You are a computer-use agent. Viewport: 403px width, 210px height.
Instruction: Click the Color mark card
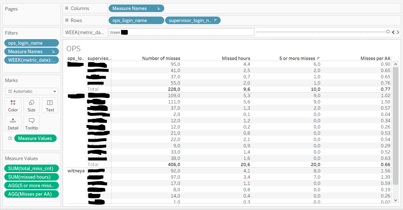(13, 105)
